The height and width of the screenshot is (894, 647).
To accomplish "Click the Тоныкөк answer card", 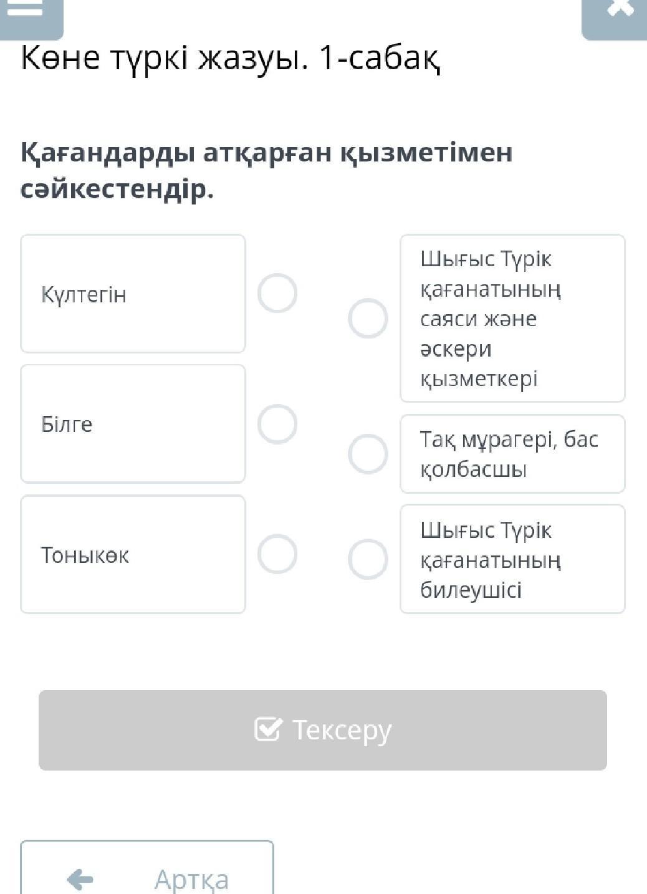I will [x=133, y=554].
